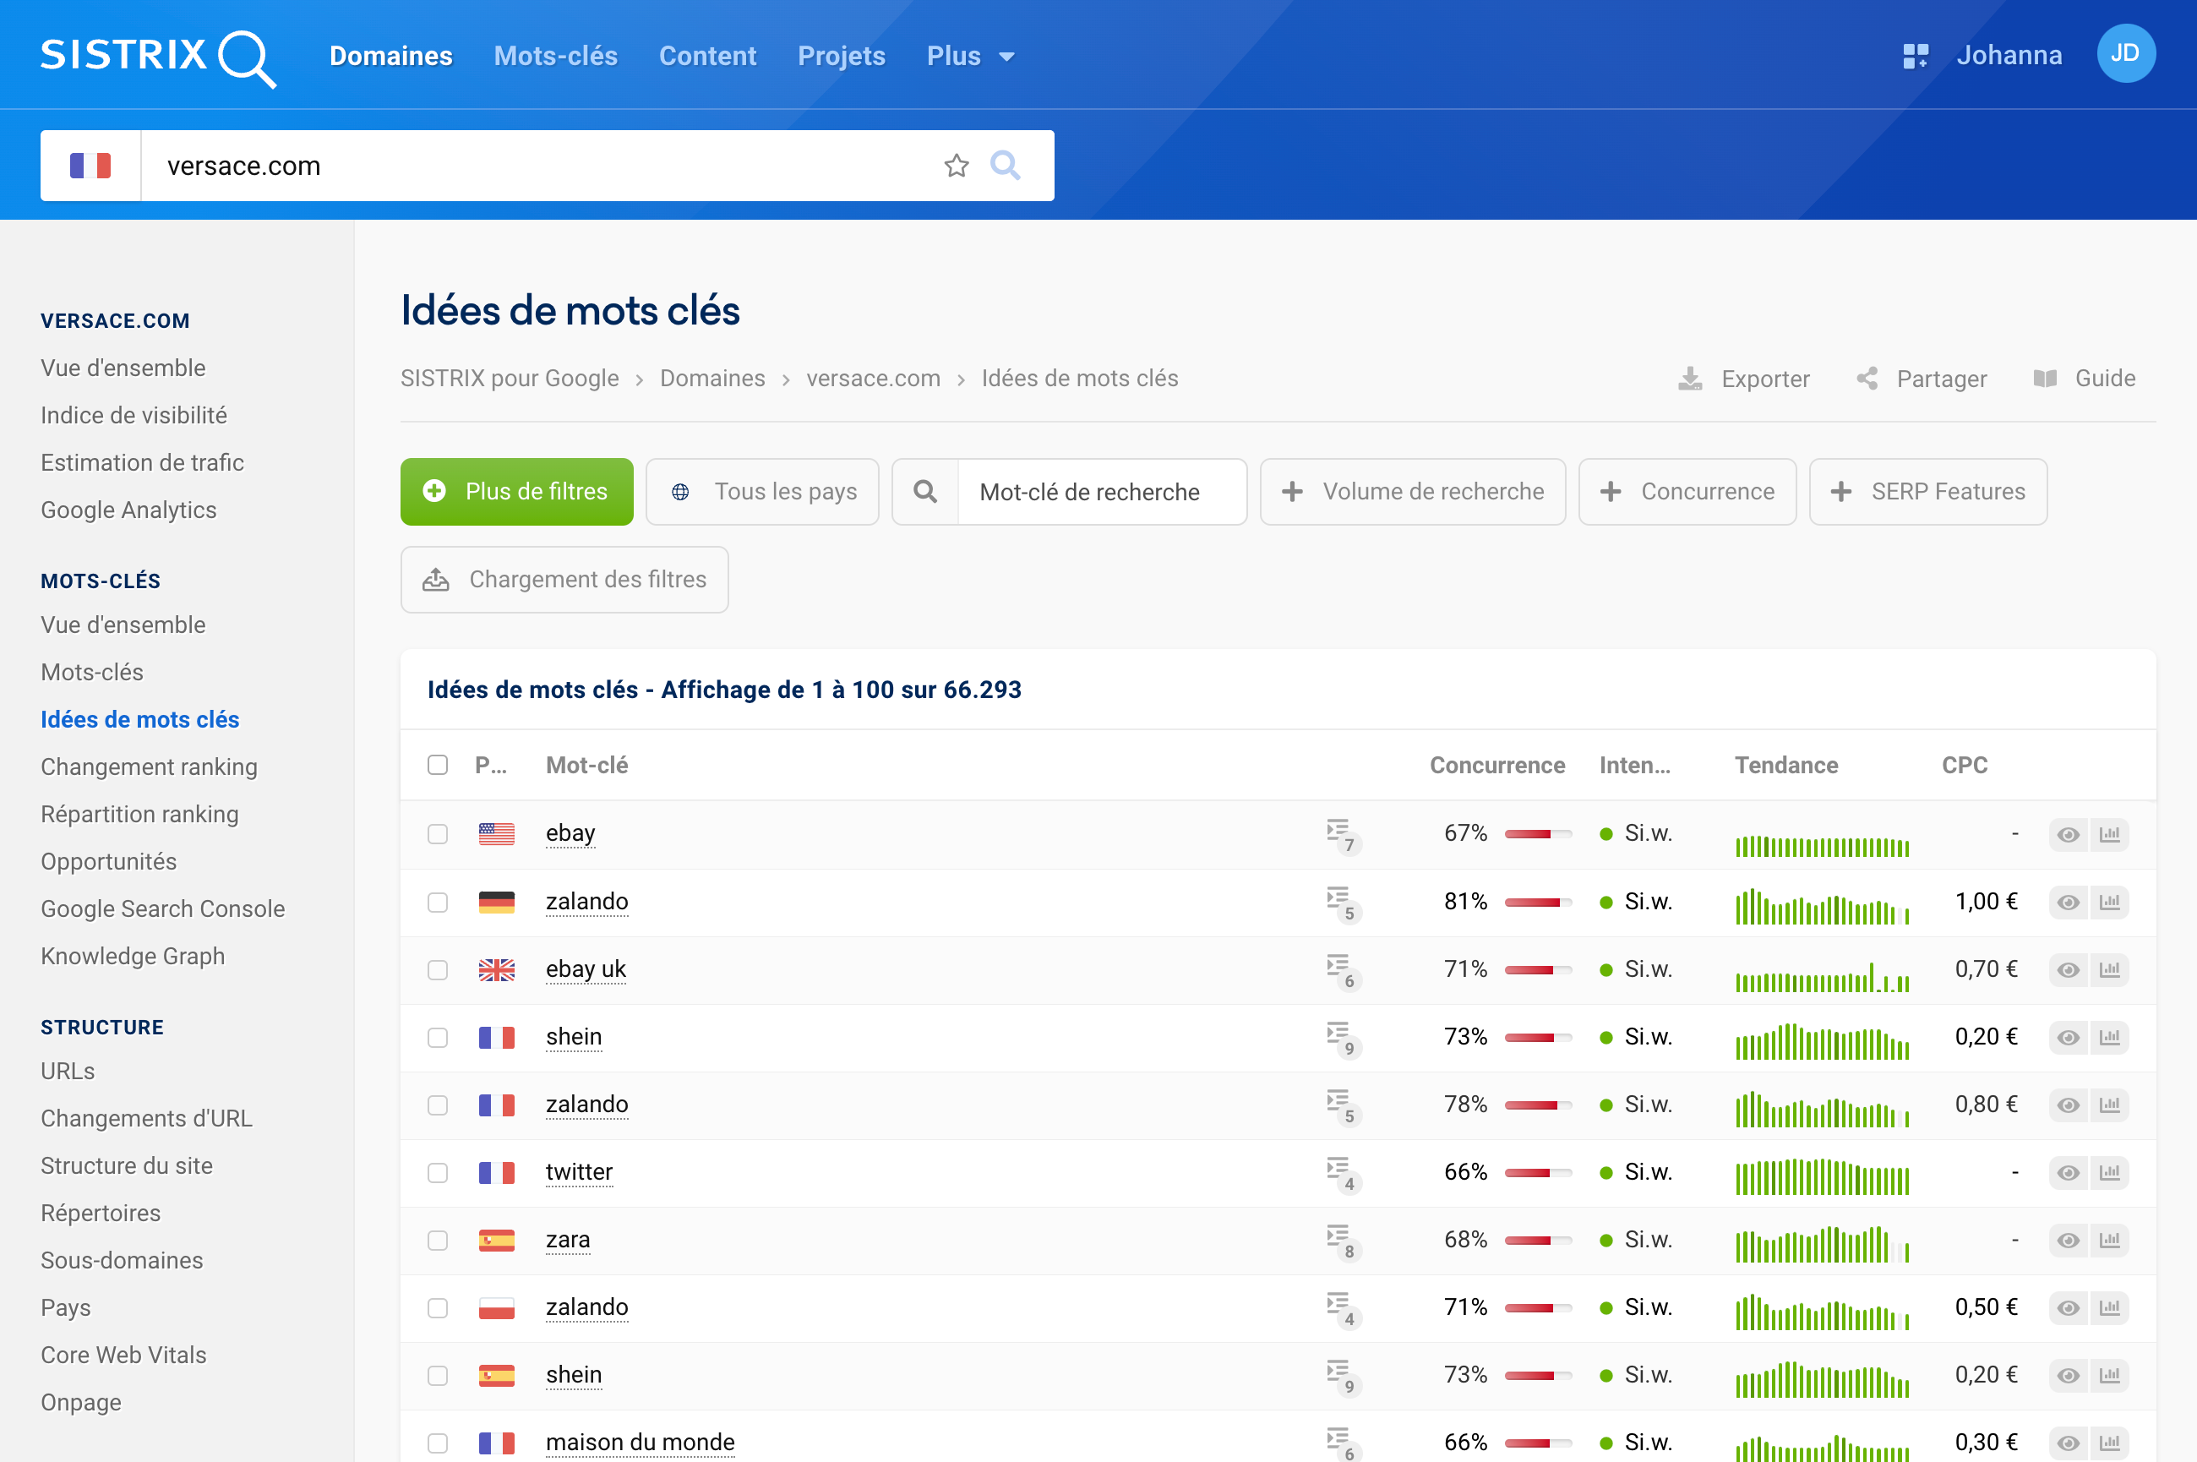The height and width of the screenshot is (1462, 2197).
Task: Open Changement ranking in sidebar
Action: tap(149, 766)
